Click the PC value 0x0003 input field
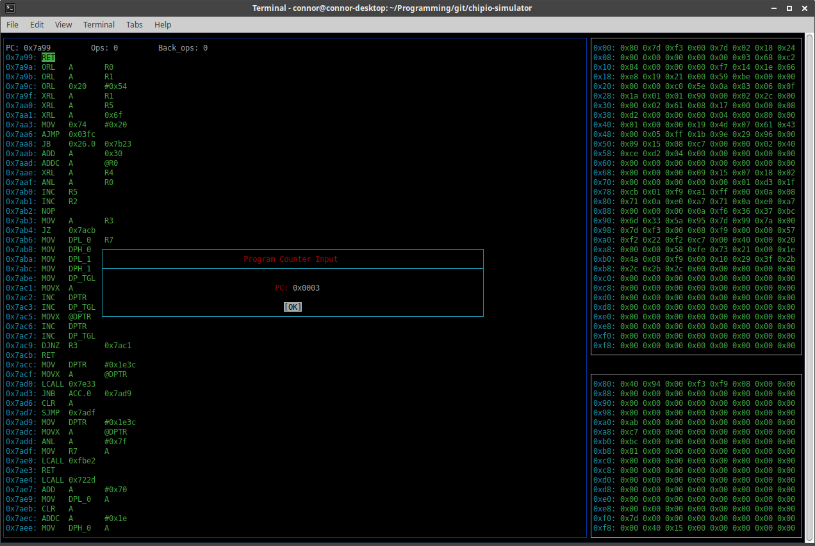 coord(306,288)
